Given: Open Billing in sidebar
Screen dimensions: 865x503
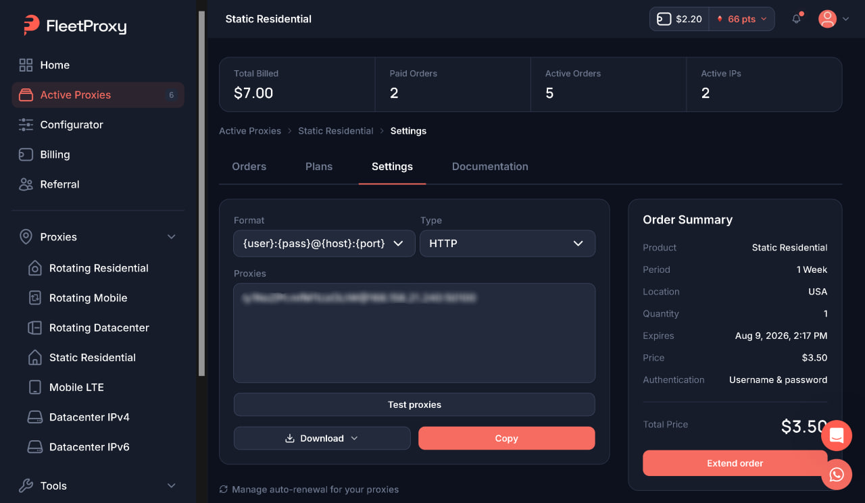Looking at the screenshot, I should coord(98,155).
